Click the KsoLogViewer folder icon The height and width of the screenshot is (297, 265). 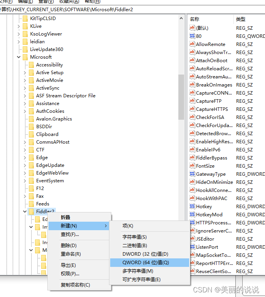(x=25, y=34)
